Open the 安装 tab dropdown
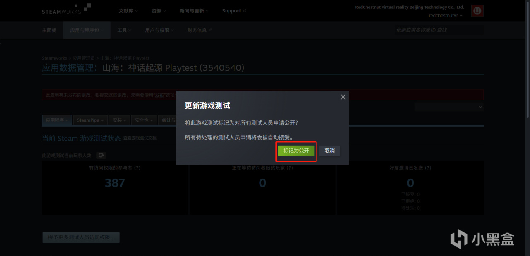530x256 pixels. [119, 120]
